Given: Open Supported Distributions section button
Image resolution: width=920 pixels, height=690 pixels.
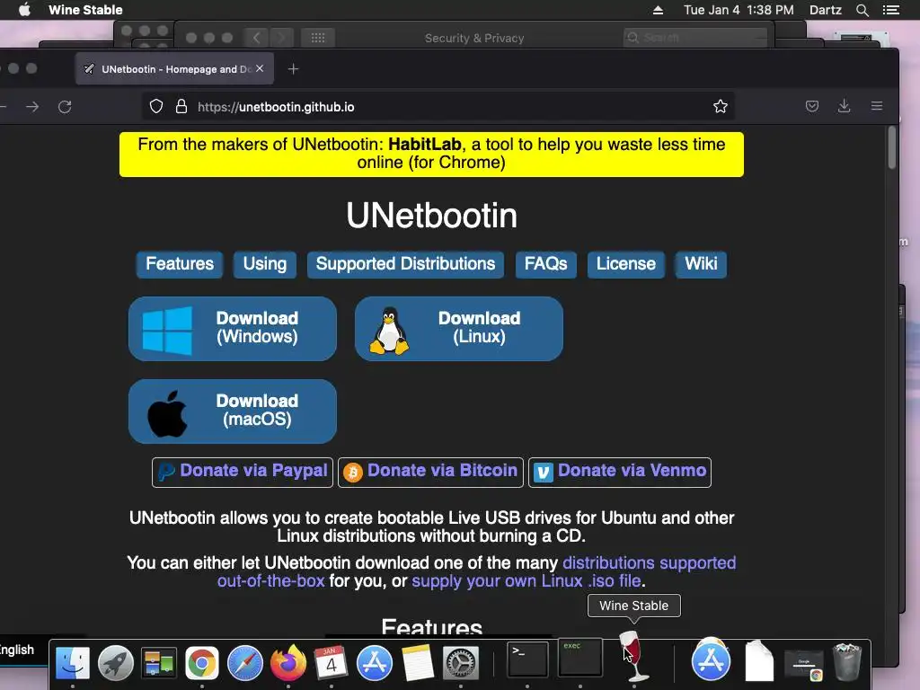Looking at the screenshot, I should point(405,264).
